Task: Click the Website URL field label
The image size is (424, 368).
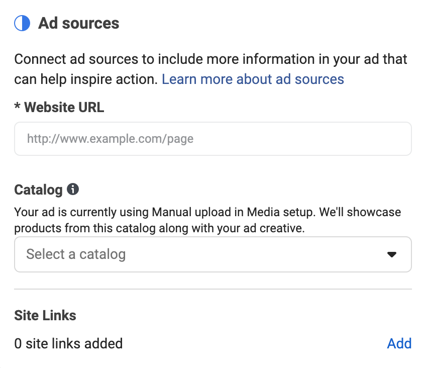Action: pos(64,107)
